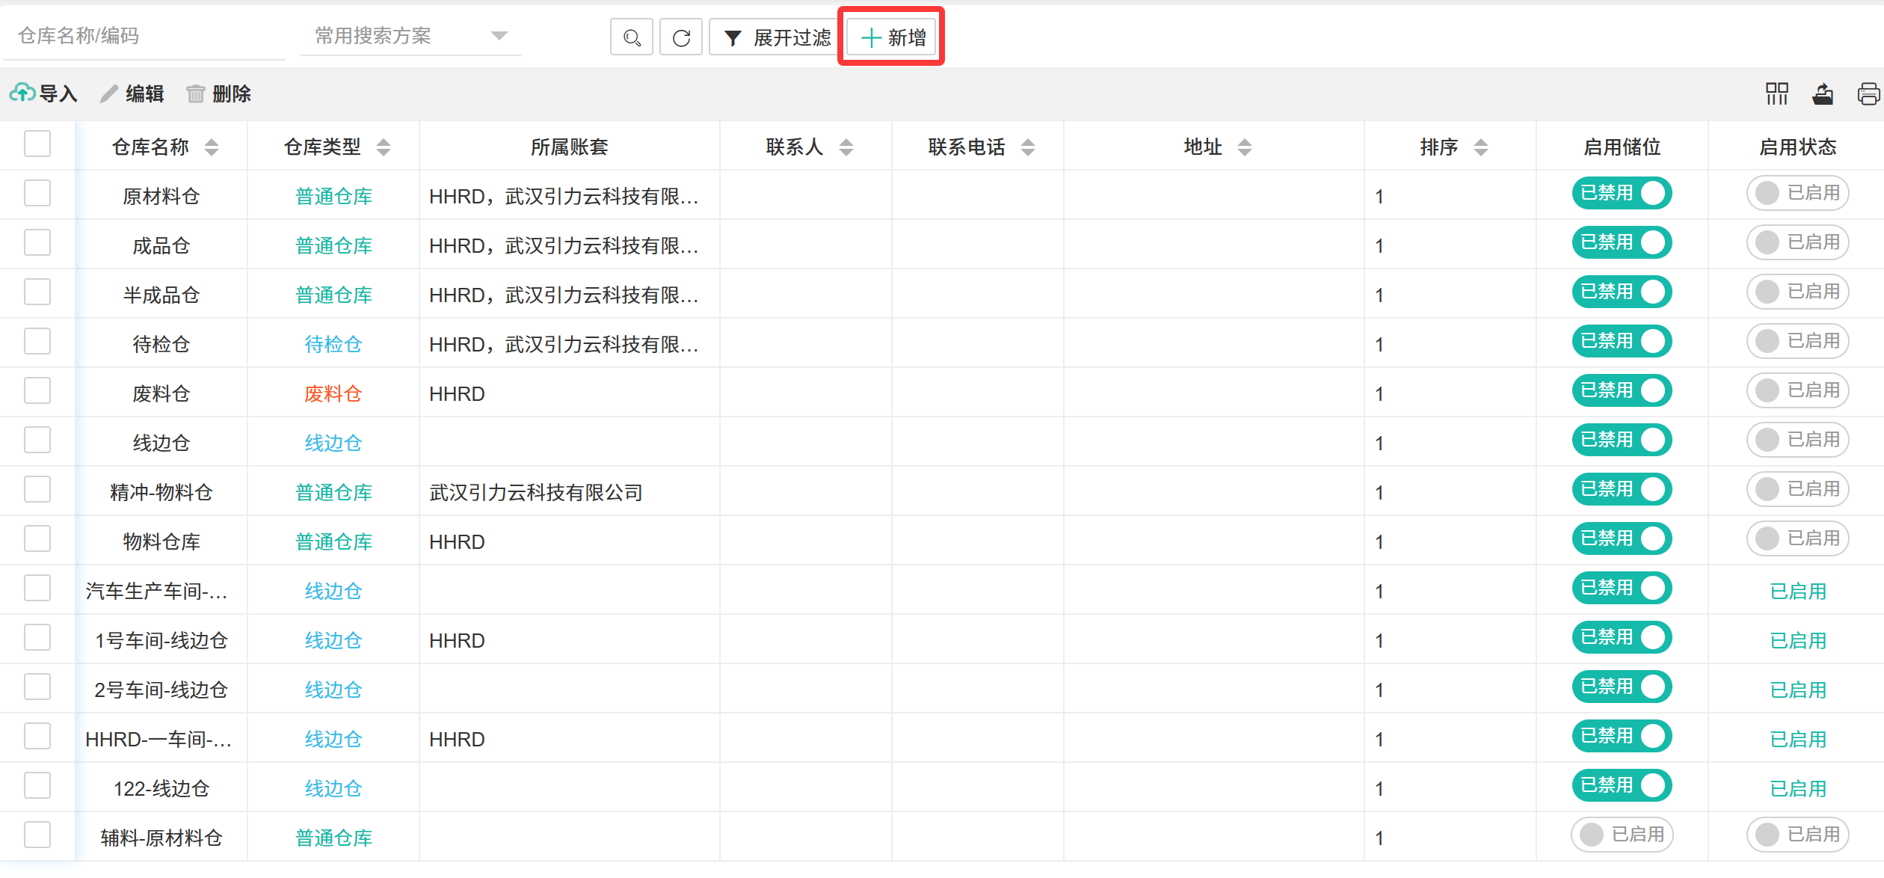The width and height of the screenshot is (1884, 878).
Task: Focus the 仓库名称/编码 search field
Action: 142,36
